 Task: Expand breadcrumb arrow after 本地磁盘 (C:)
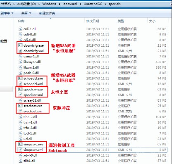click(39, 4)
